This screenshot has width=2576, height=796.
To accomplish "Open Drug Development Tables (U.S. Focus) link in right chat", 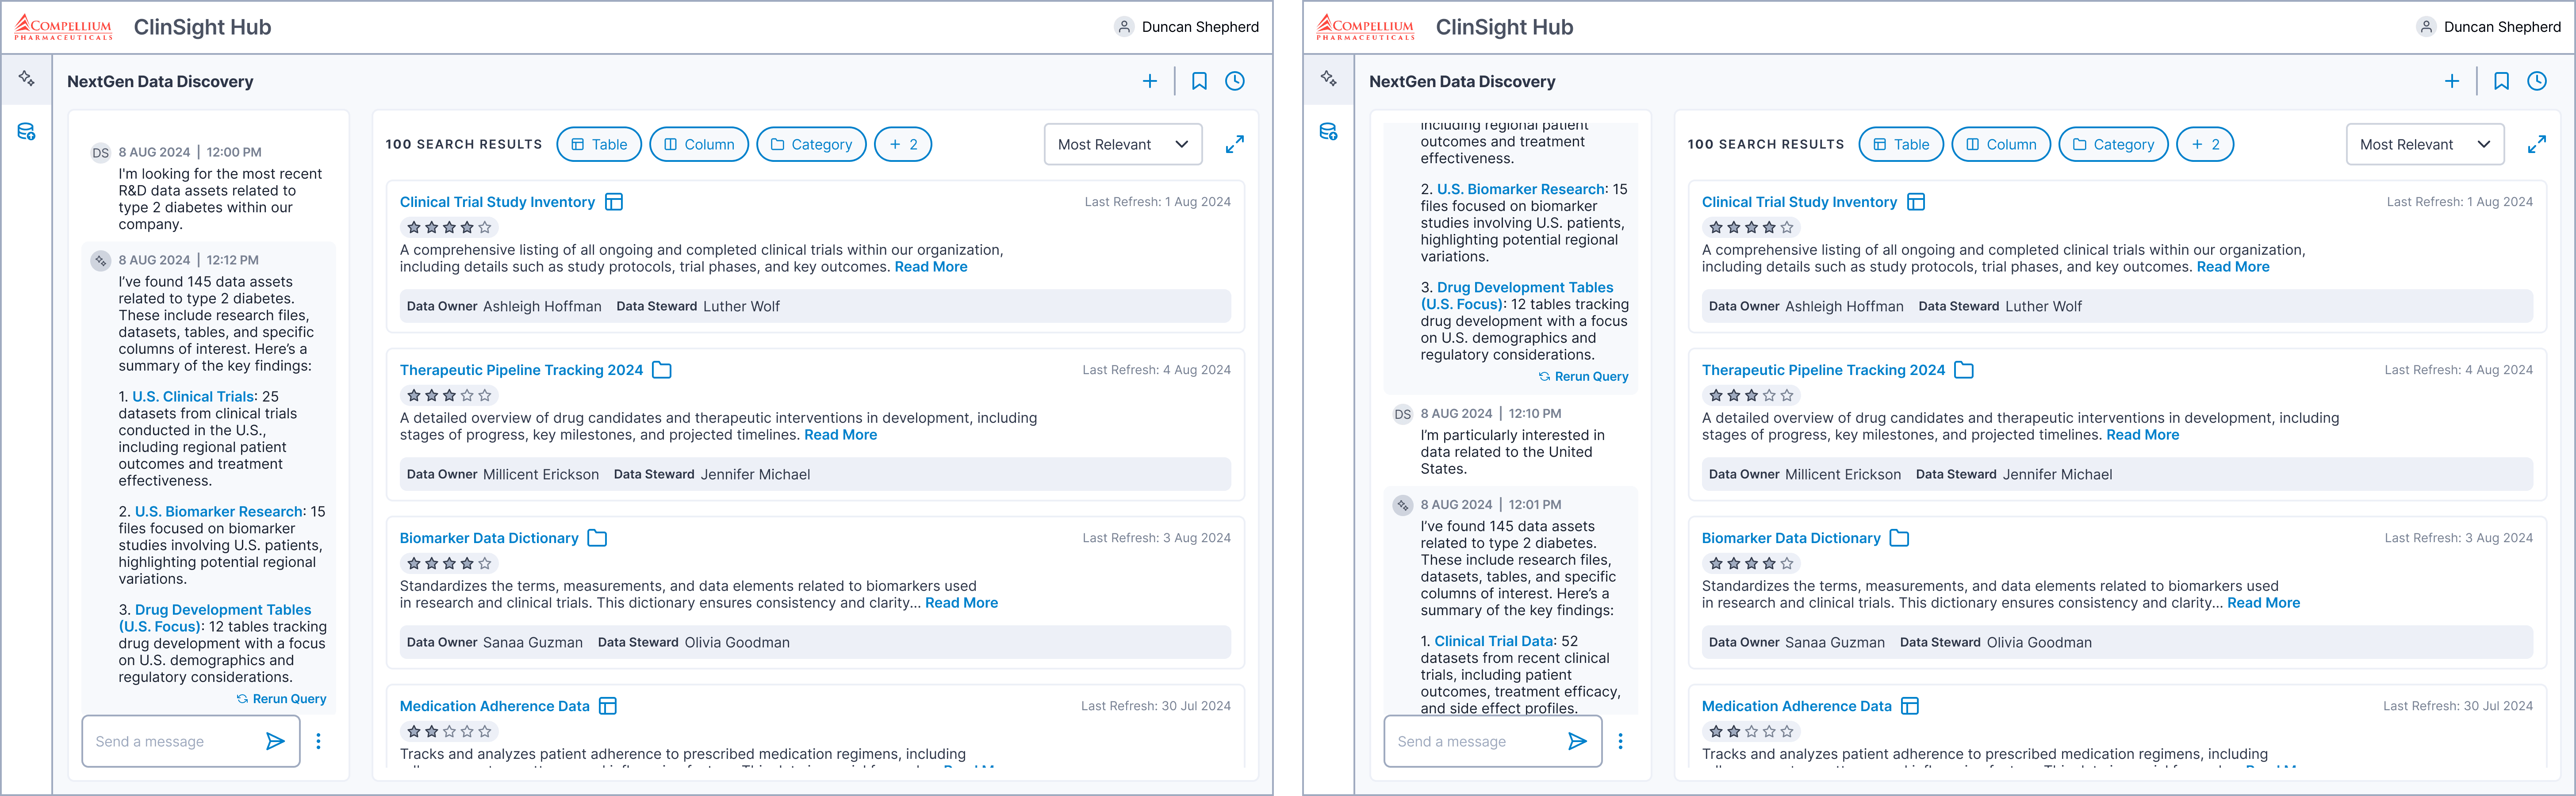I will click(1517, 296).
